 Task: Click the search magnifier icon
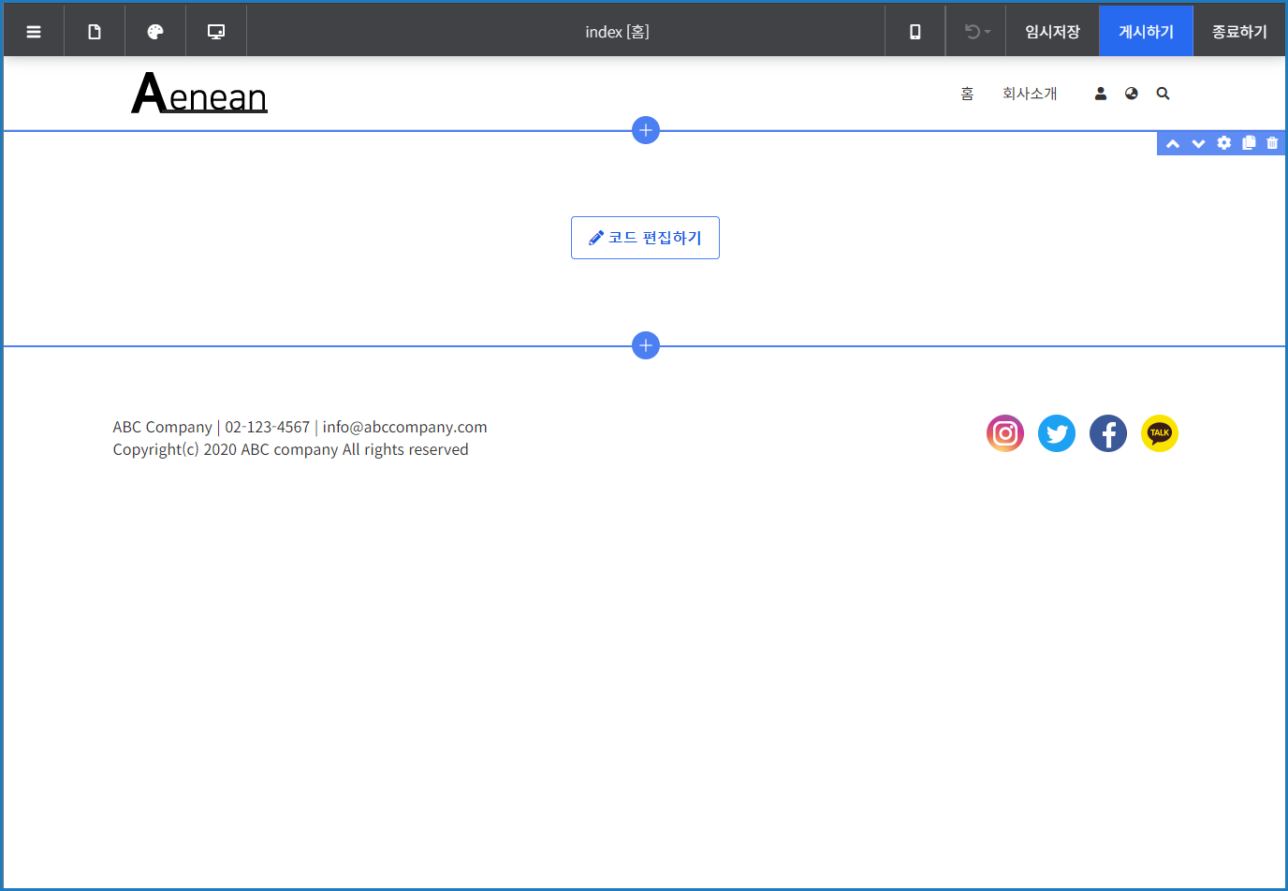pos(1163,94)
